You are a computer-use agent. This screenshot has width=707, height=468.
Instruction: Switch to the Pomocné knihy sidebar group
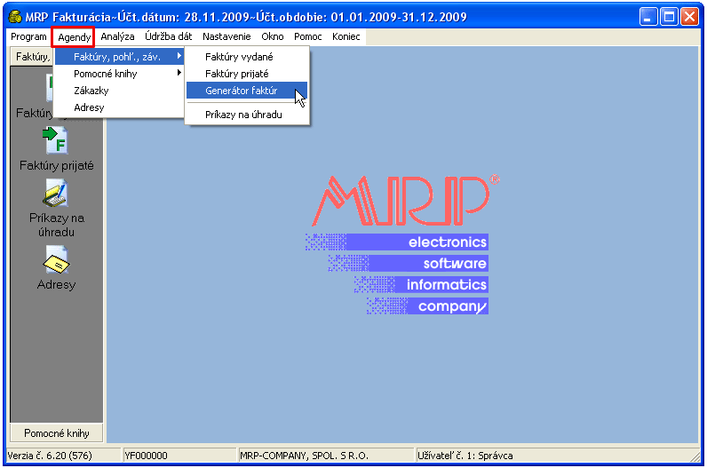56,432
